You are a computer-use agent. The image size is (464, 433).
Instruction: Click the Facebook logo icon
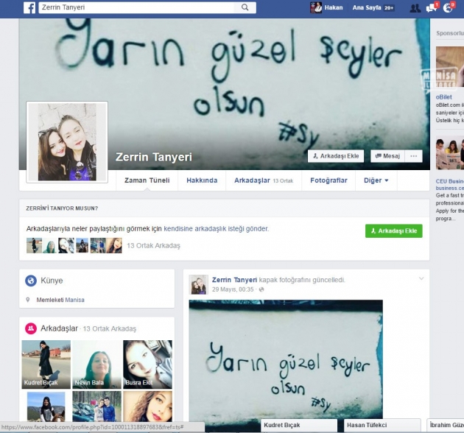click(29, 7)
